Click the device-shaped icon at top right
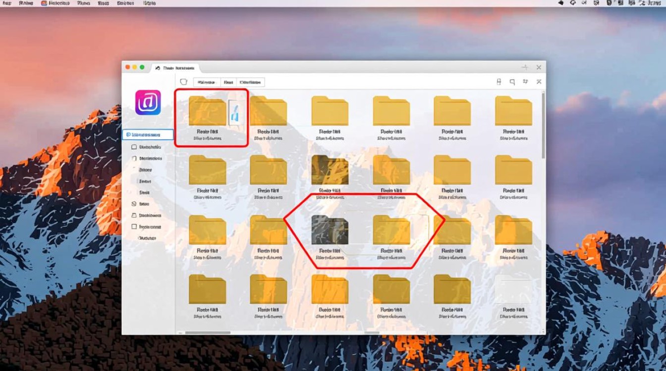Image resolution: width=666 pixels, height=371 pixels. [x=499, y=82]
